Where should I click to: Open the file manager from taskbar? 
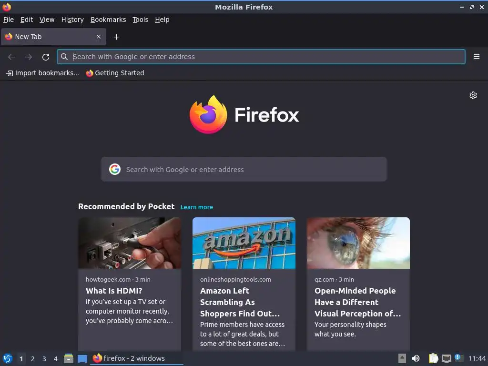coord(69,358)
